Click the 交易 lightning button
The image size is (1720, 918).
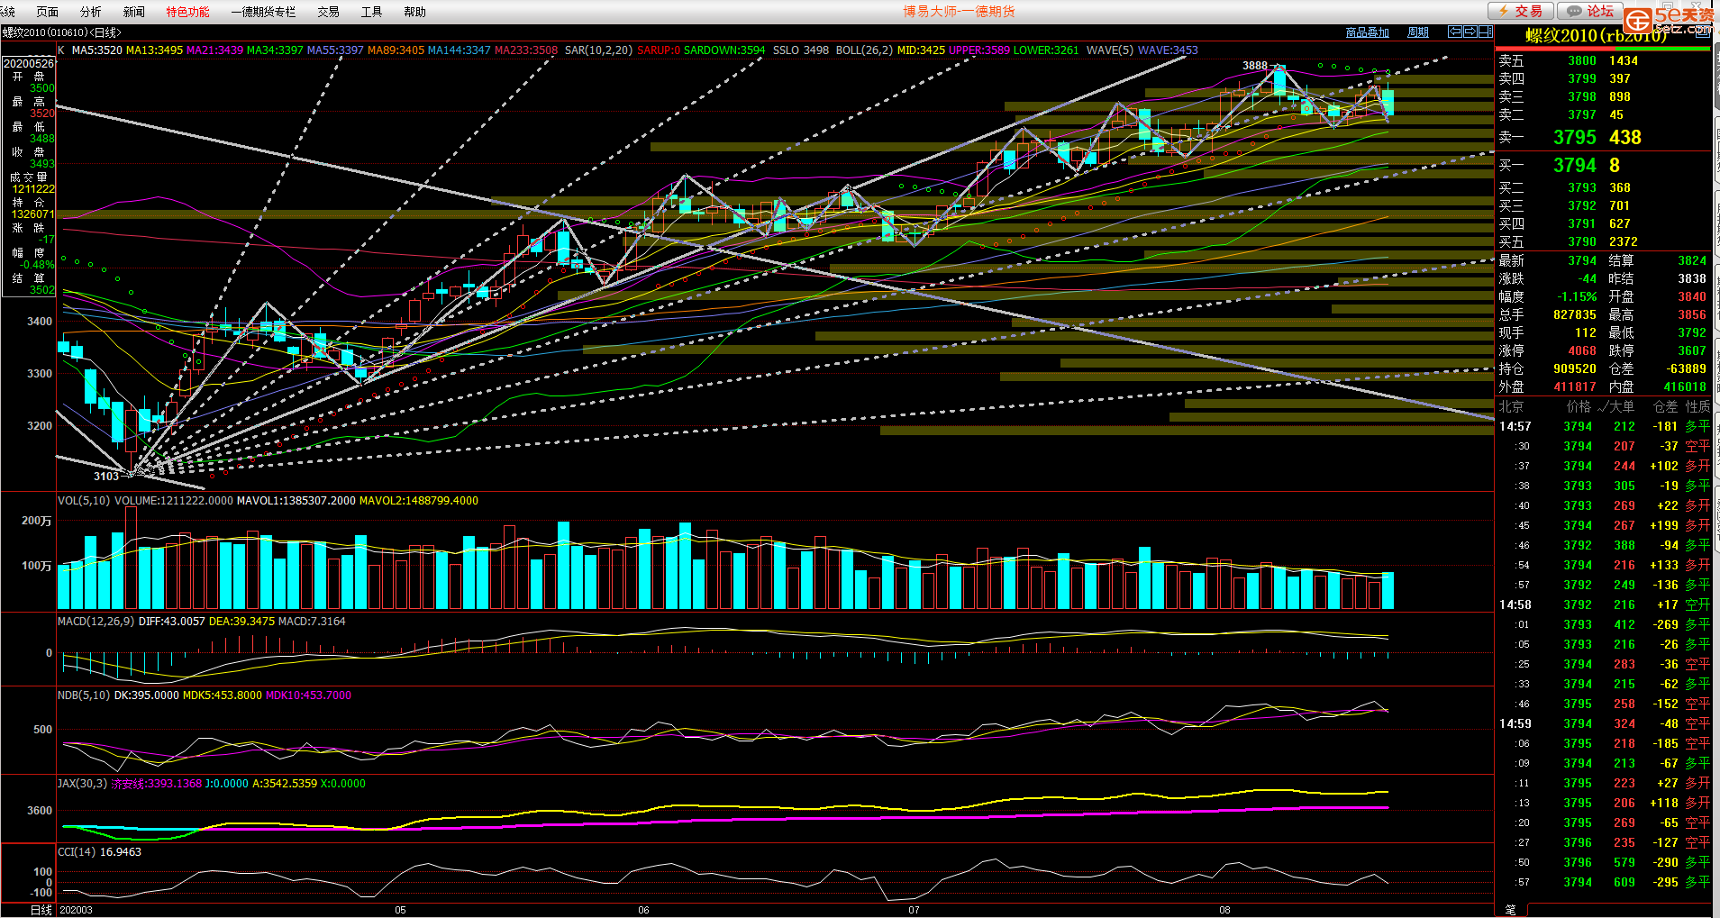coord(1520,11)
